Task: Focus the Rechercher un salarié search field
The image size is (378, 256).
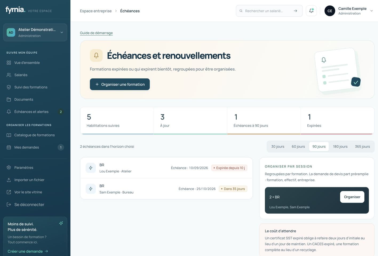Action: pos(269,11)
